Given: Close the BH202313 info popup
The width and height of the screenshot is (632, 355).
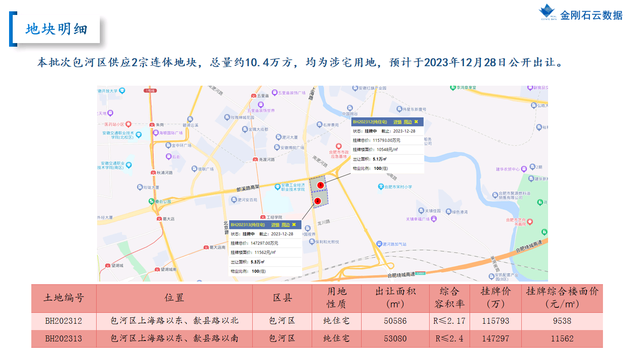Looking at the screenshot, I should (x=294, y=225).
